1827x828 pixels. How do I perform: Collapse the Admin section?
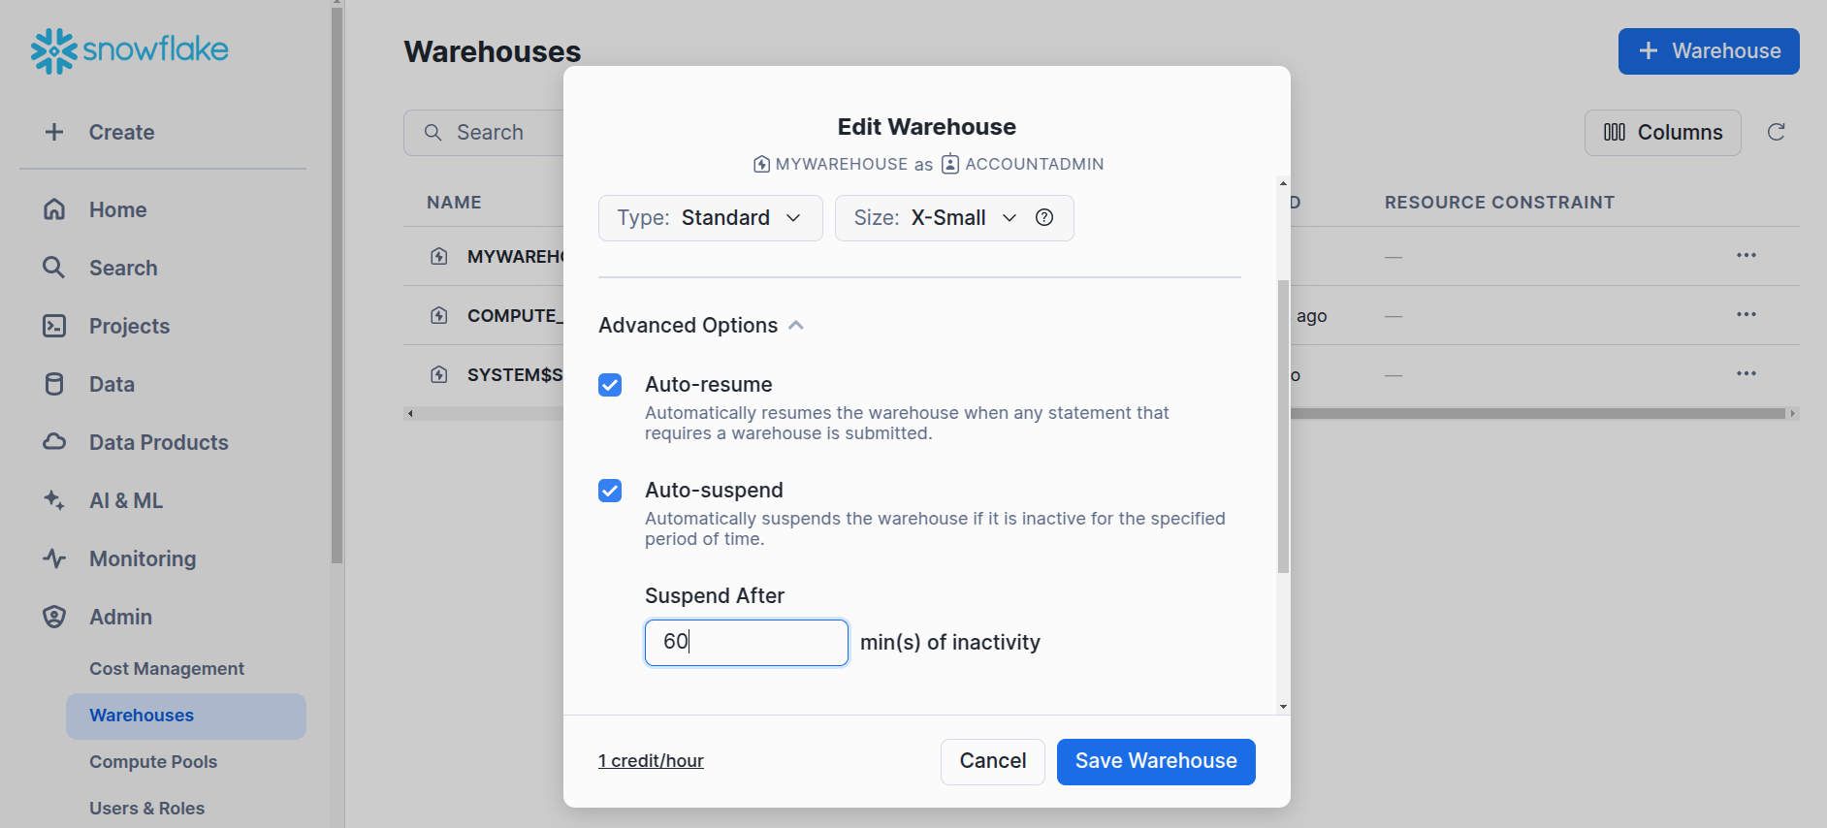tap(120, 617)
